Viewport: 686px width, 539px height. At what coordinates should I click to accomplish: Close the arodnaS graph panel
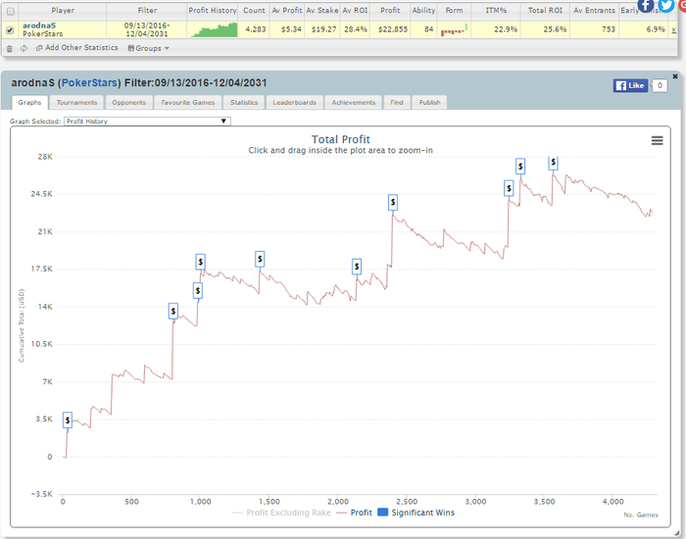675,76
